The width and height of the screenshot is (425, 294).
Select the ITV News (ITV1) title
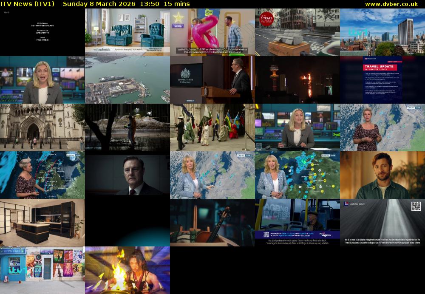click(x=29, y=4)
